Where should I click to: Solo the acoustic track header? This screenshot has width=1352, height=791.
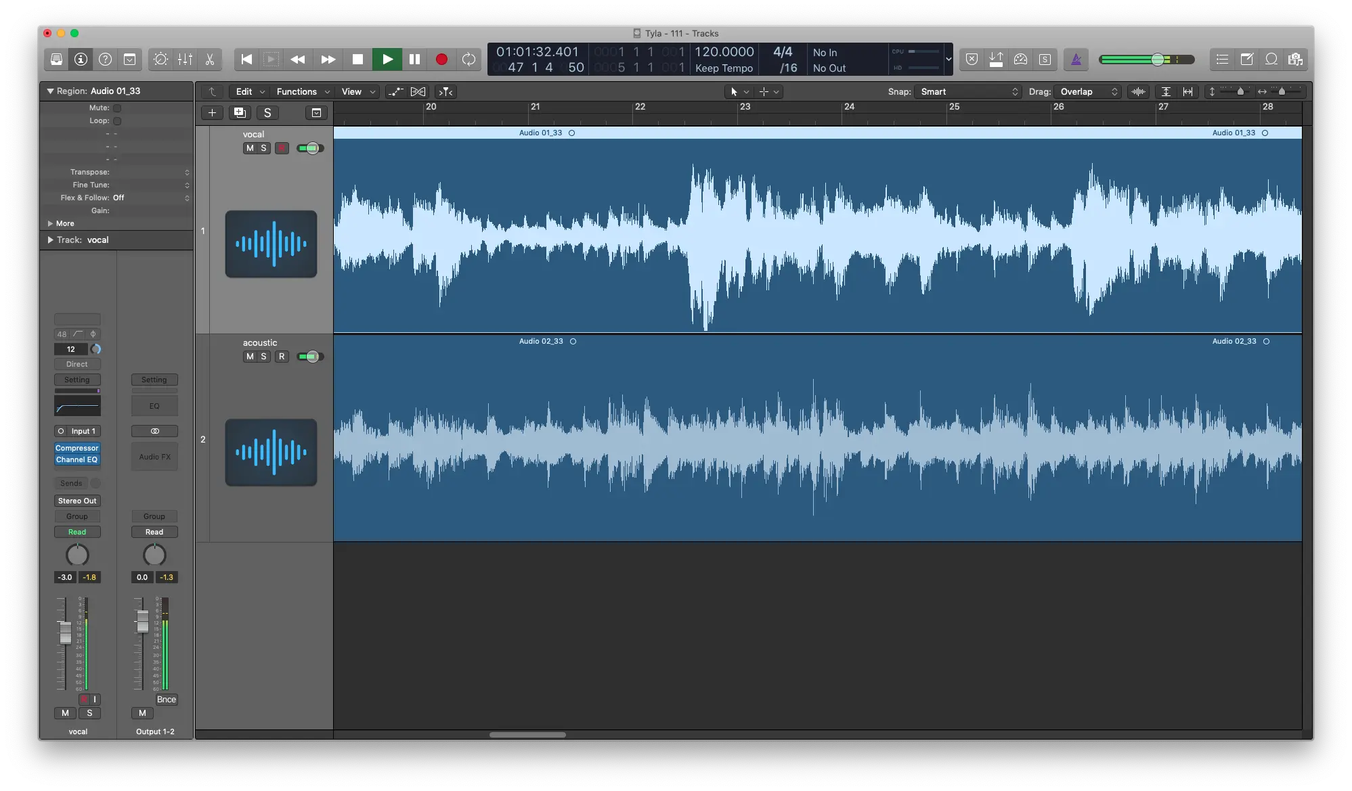[x=263, y=357]
